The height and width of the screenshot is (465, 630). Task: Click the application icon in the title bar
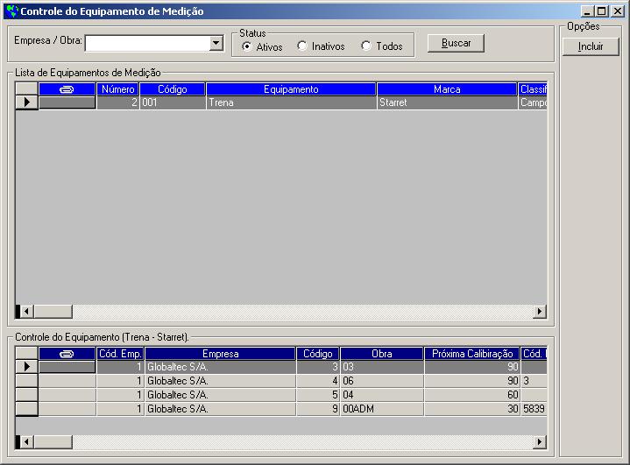pyautogui.click(x=11, y=11)
